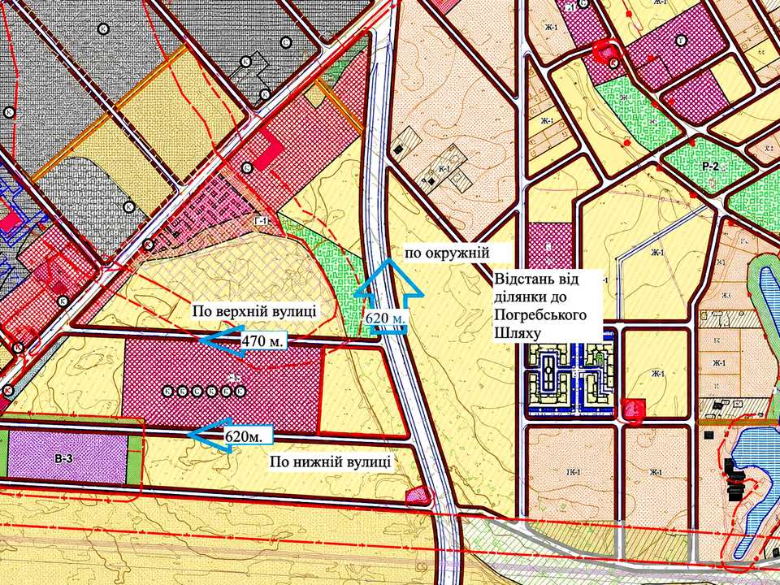Click the "Р-2" green zone label

click(x=710, y=167)
